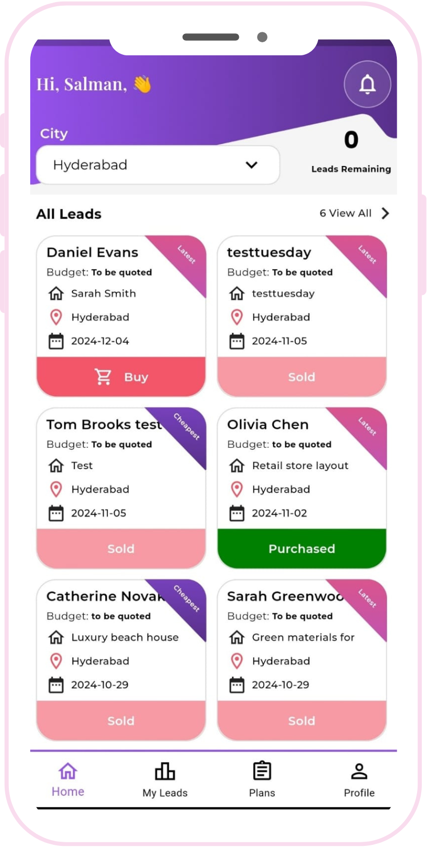This screenshot has width=427, height=848.
Task: Open the Hyderabad city dropdown
Action: point(157,165)
